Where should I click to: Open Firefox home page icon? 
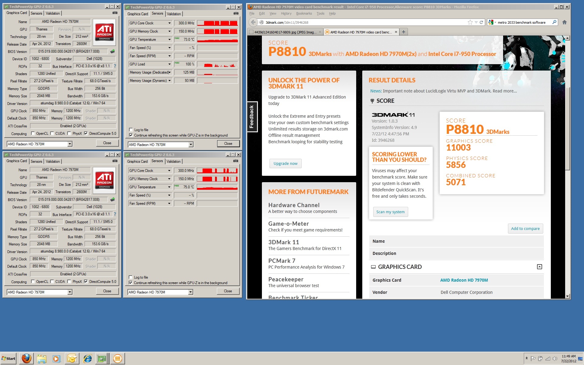tap(565, 22)
